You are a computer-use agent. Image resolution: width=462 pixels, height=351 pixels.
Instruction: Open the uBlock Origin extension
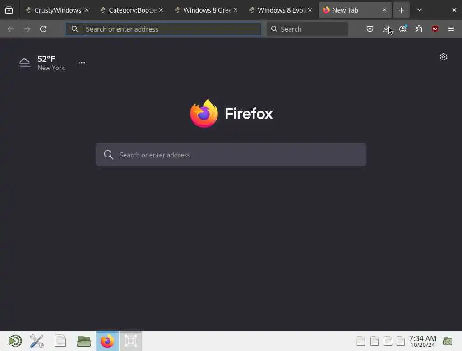[x=435, y=29]
